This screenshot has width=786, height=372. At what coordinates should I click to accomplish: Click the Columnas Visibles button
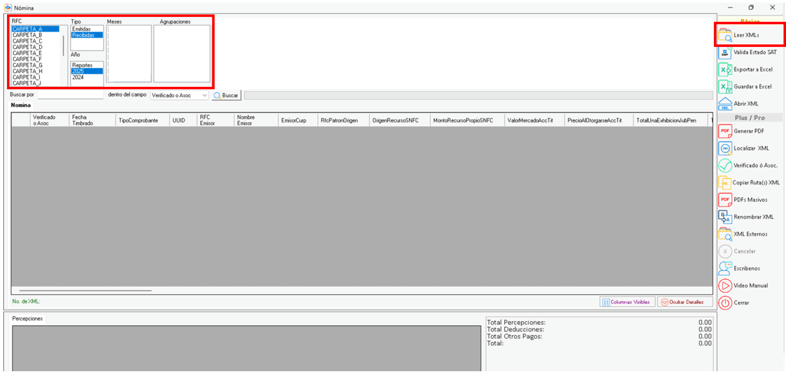pyautogui.click(x=627, y=302)
